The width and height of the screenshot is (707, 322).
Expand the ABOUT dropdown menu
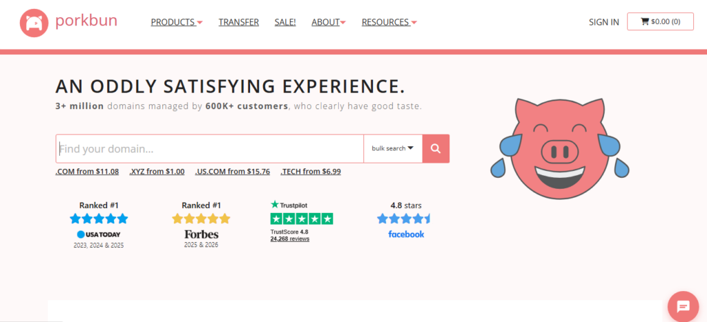click(329, 22)
